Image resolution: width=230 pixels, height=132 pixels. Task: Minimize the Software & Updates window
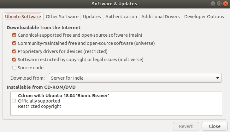[213, 4]
